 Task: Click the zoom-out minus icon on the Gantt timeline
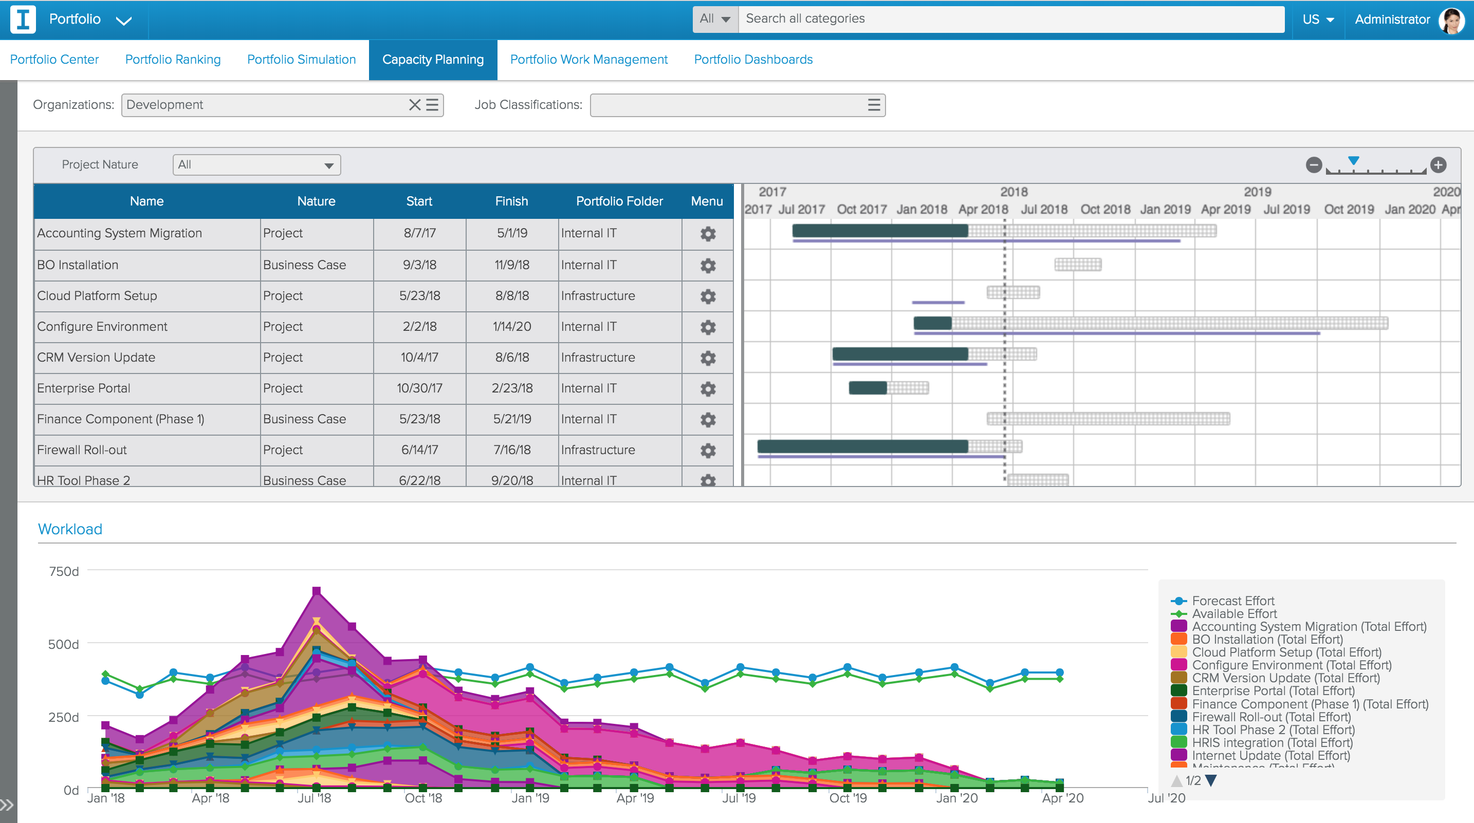click(1314, 165)
